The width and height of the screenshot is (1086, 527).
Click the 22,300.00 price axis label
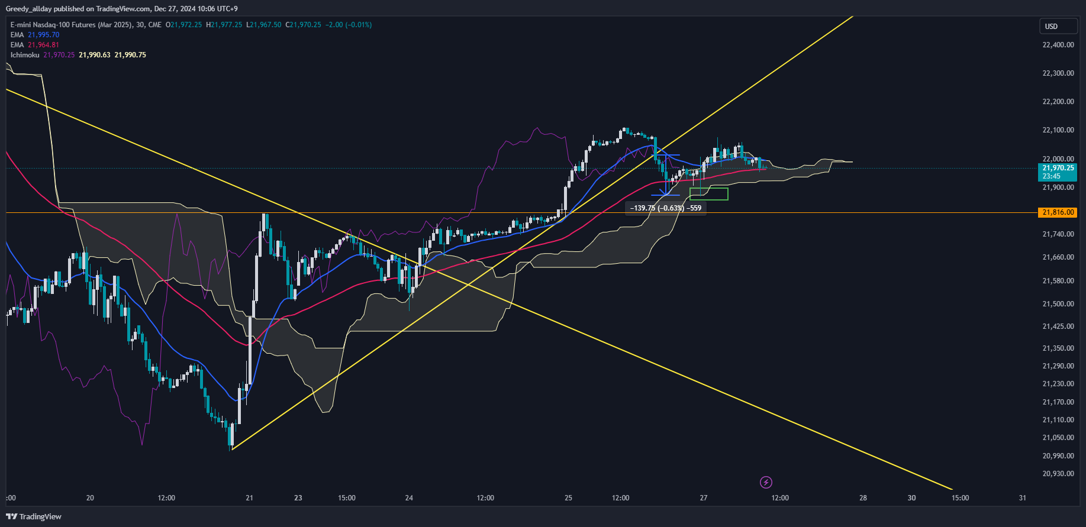click(1058, 73)
